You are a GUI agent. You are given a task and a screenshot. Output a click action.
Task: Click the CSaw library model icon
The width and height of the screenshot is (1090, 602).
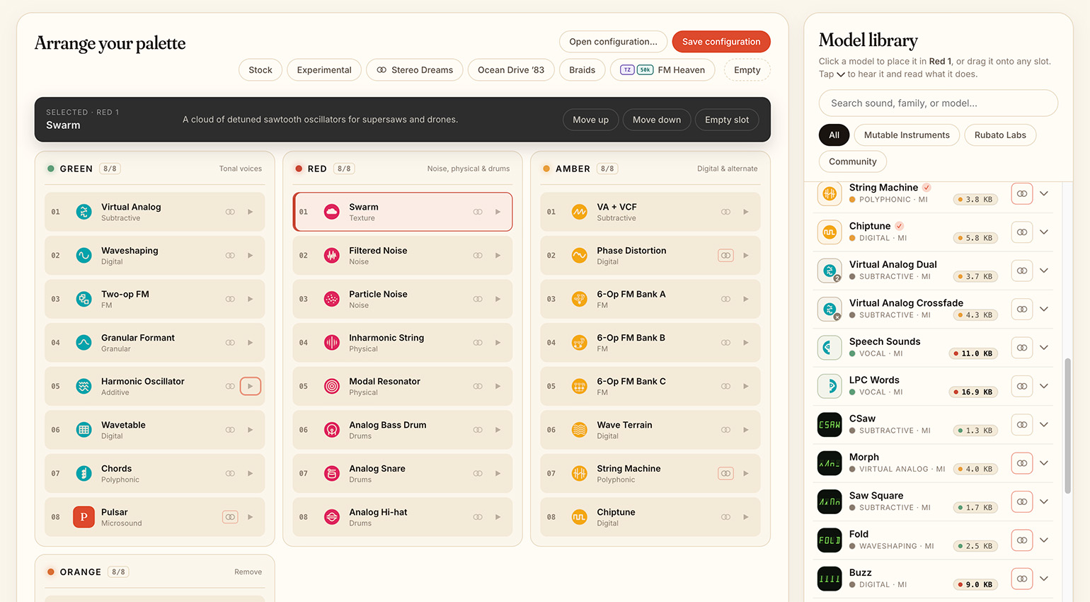(830, 425)
